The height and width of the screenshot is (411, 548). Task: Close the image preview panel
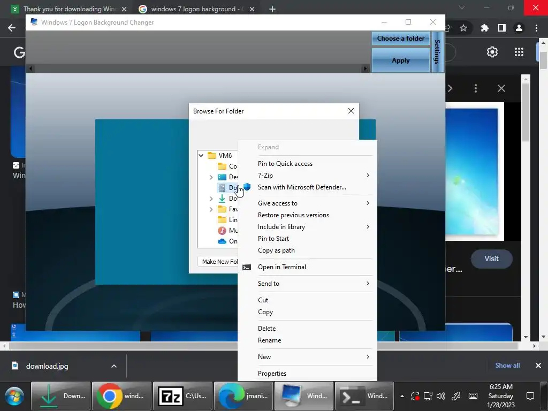(x=501, y=88)
